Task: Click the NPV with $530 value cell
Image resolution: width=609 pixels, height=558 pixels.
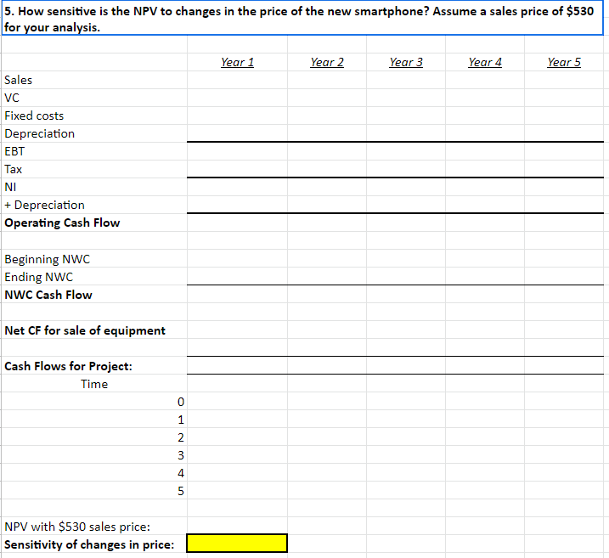Action: pos(237,526)
